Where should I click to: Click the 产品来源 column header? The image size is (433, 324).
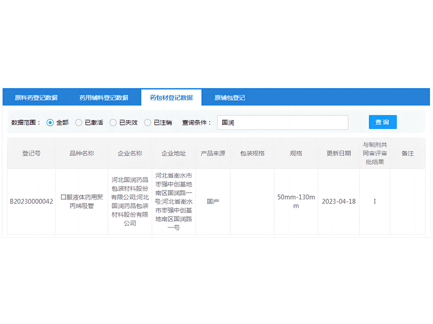tap(213, 153)
